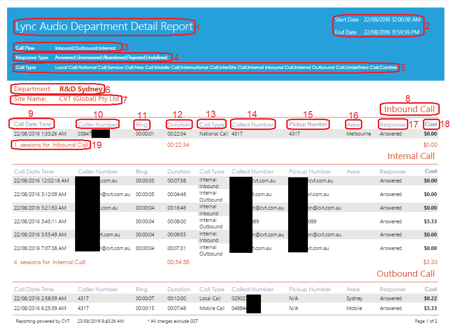Click Call Date Time header in Inbound table

point(32,124)
